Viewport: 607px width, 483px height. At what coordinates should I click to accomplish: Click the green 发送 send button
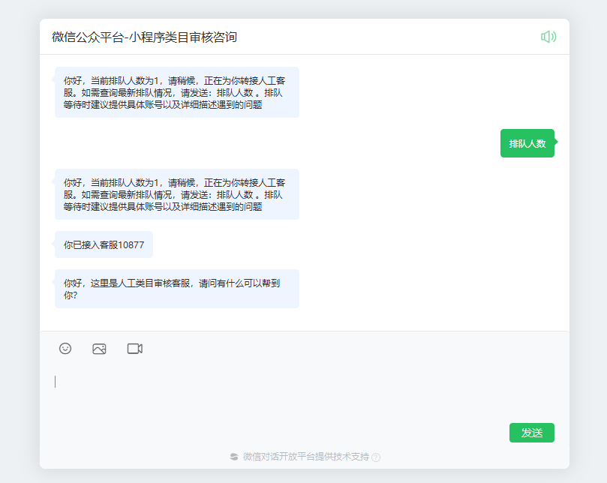coord(531,433)
